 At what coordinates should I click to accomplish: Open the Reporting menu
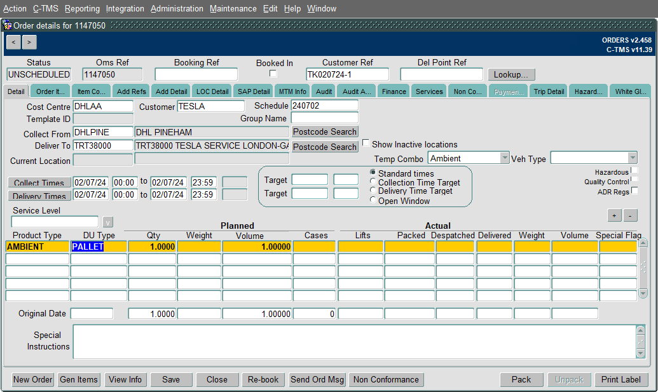(x=82, y=8)
